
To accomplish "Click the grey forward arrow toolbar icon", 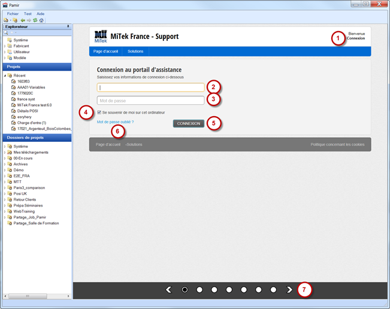I will click(x=29, y=20).
